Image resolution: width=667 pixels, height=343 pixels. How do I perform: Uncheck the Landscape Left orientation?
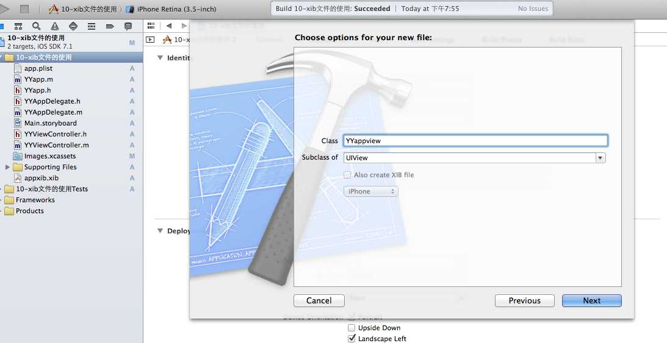(352, 338)
